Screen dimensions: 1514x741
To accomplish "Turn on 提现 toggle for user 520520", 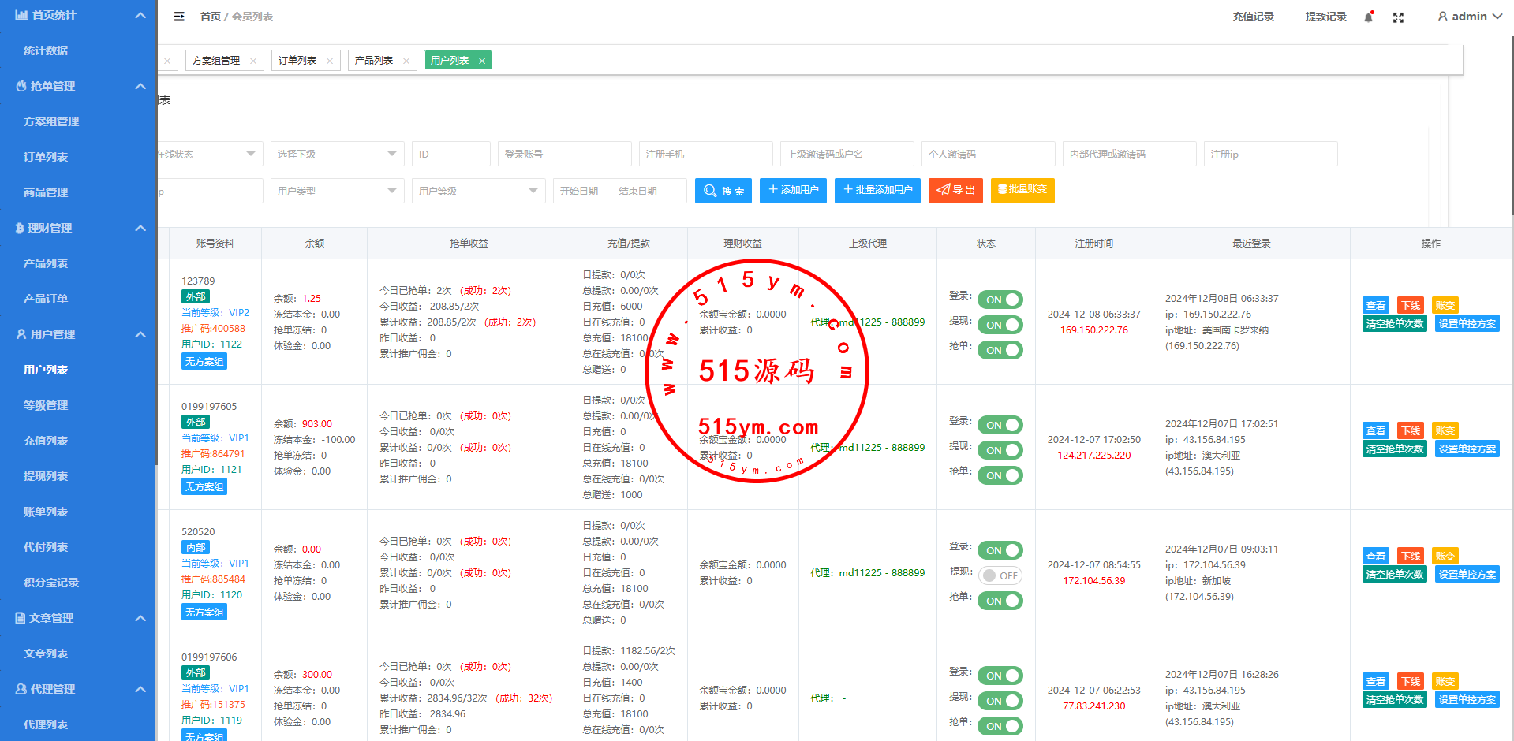I will click(1000, 575).
